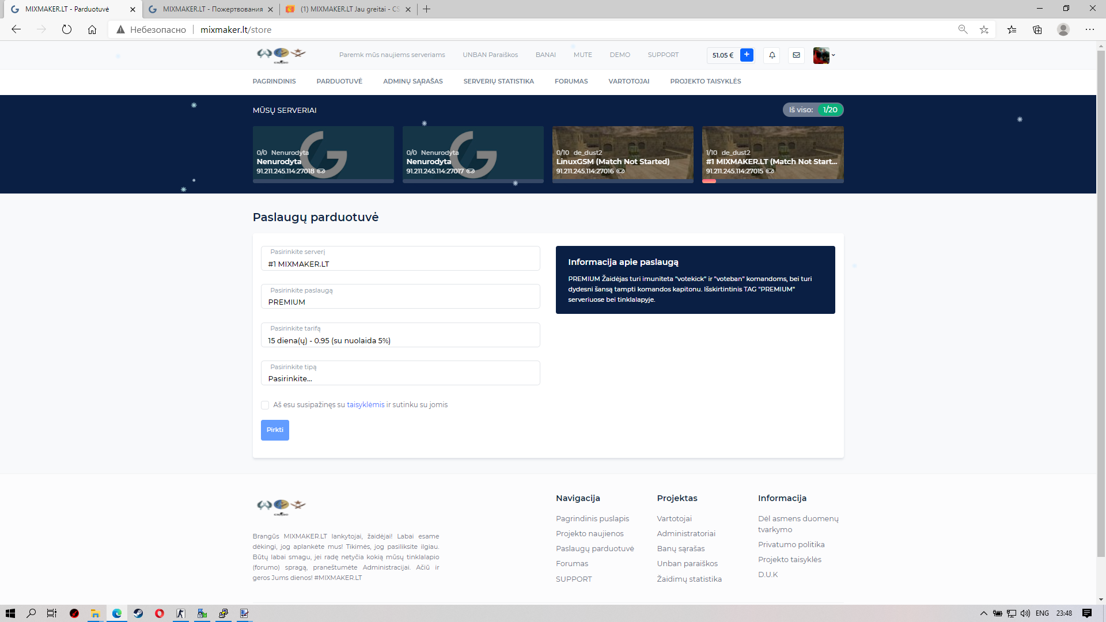Click the #1 MIXMAKER.LT server card
The height and width of the screenshot is (622, 1106).
coord(773,154)
